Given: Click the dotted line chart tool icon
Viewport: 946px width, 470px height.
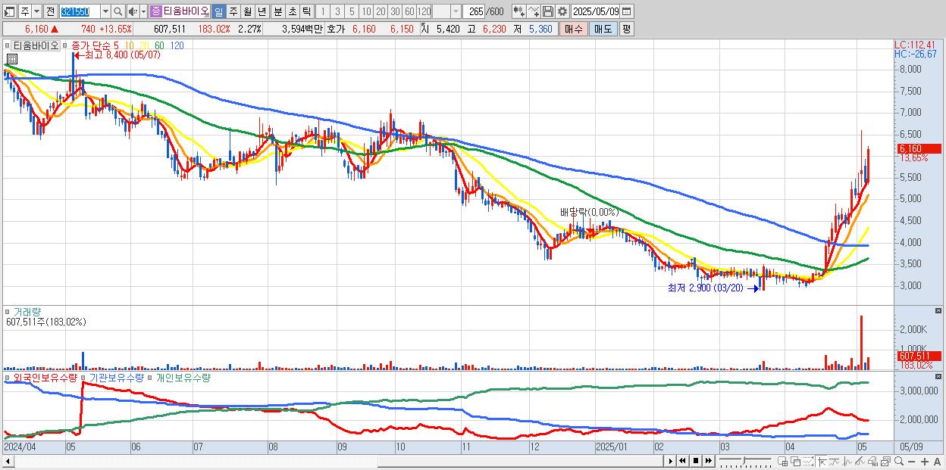Looking at the screenshot, I should 808,461.
